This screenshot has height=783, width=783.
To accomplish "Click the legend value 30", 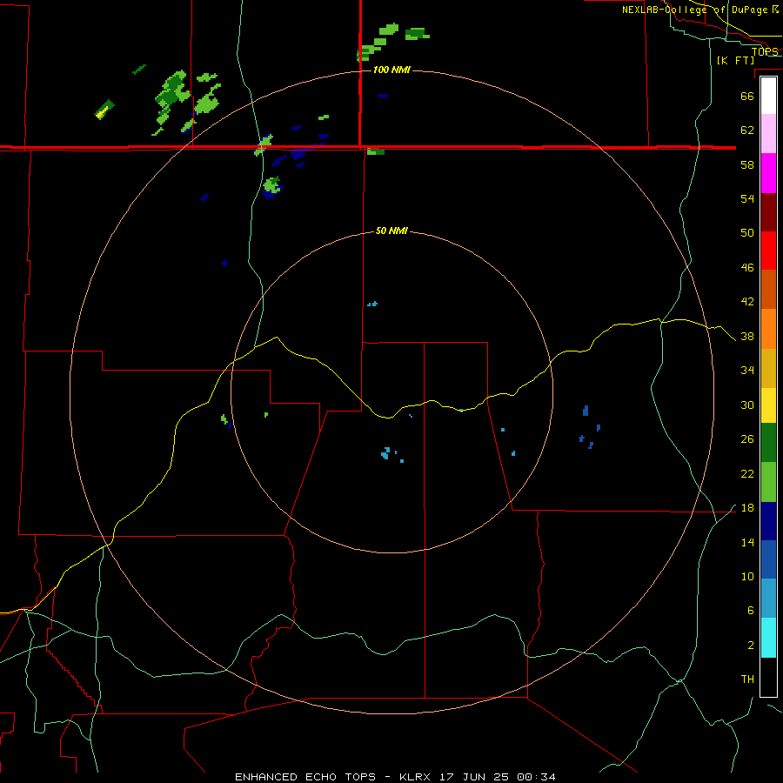I will click(x=747, y=405).
